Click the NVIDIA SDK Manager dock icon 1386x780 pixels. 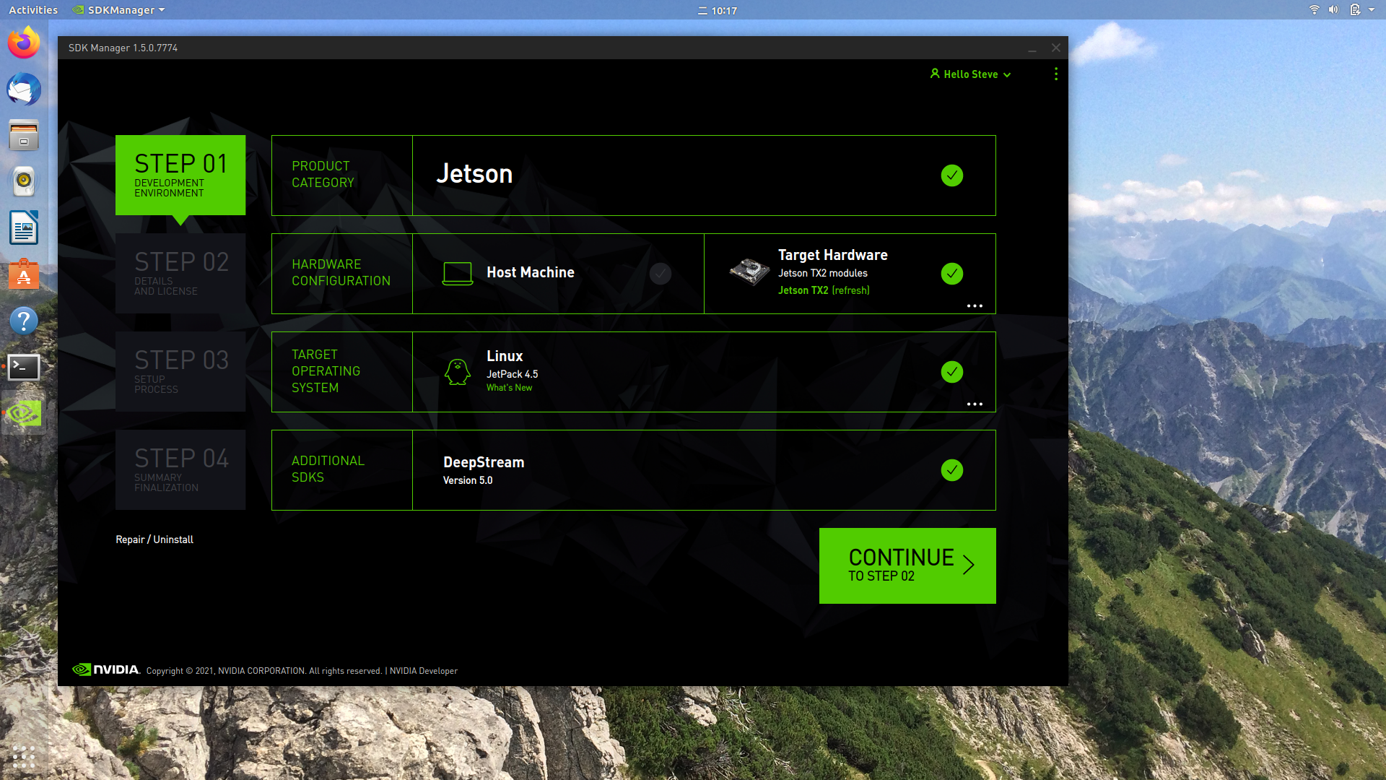click(x=24, y=413)
